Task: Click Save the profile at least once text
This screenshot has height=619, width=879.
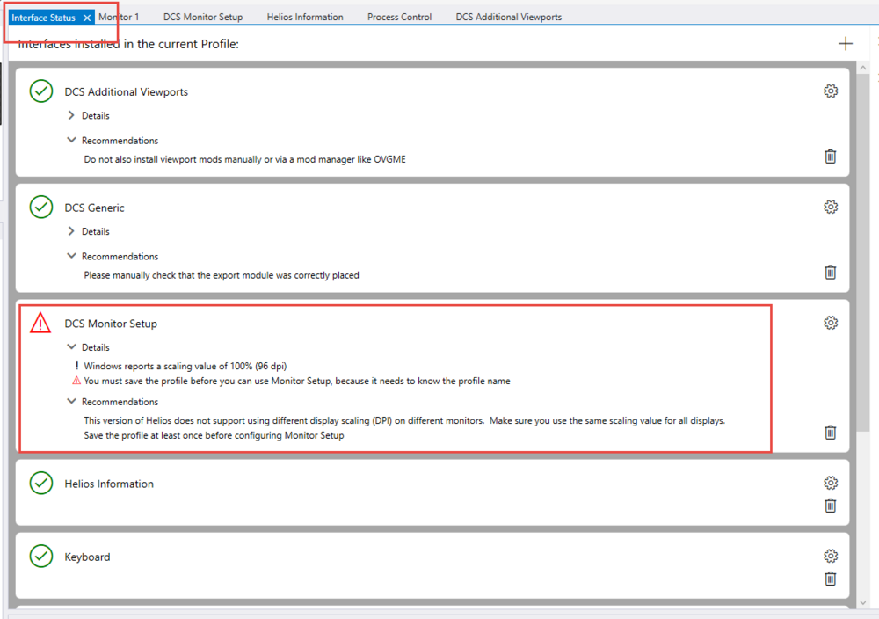Action: point(214,435)
